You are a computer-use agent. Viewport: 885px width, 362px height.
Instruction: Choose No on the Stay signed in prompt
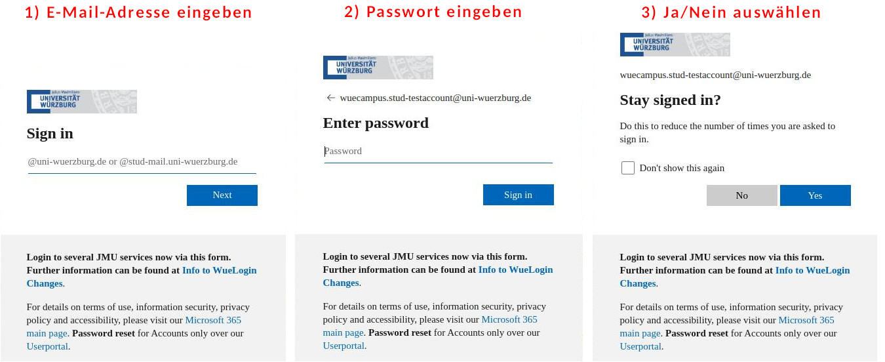coord(741,195)
